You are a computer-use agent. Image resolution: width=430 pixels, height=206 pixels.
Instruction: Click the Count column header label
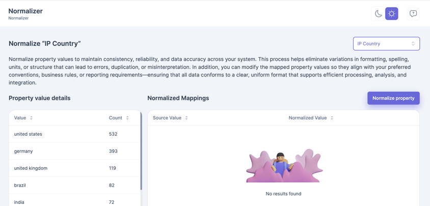tap(115, 118)
